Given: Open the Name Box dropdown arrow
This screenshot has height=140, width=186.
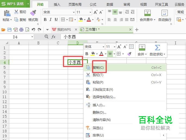Looking at the screenshot, I should [x=32, y=37].
